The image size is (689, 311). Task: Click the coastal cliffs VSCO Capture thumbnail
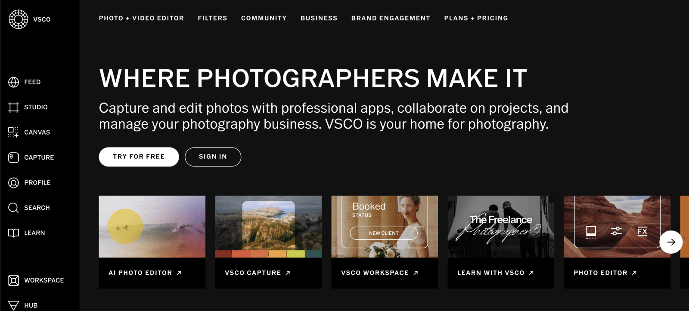(x=268, y=227)
